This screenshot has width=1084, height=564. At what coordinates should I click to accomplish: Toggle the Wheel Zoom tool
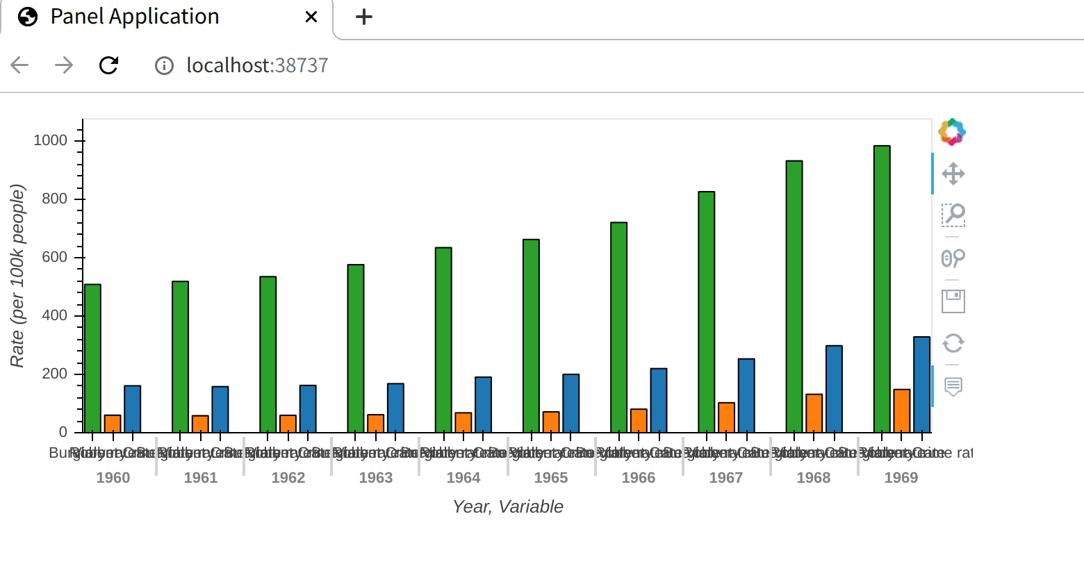(x=953, y=258)
